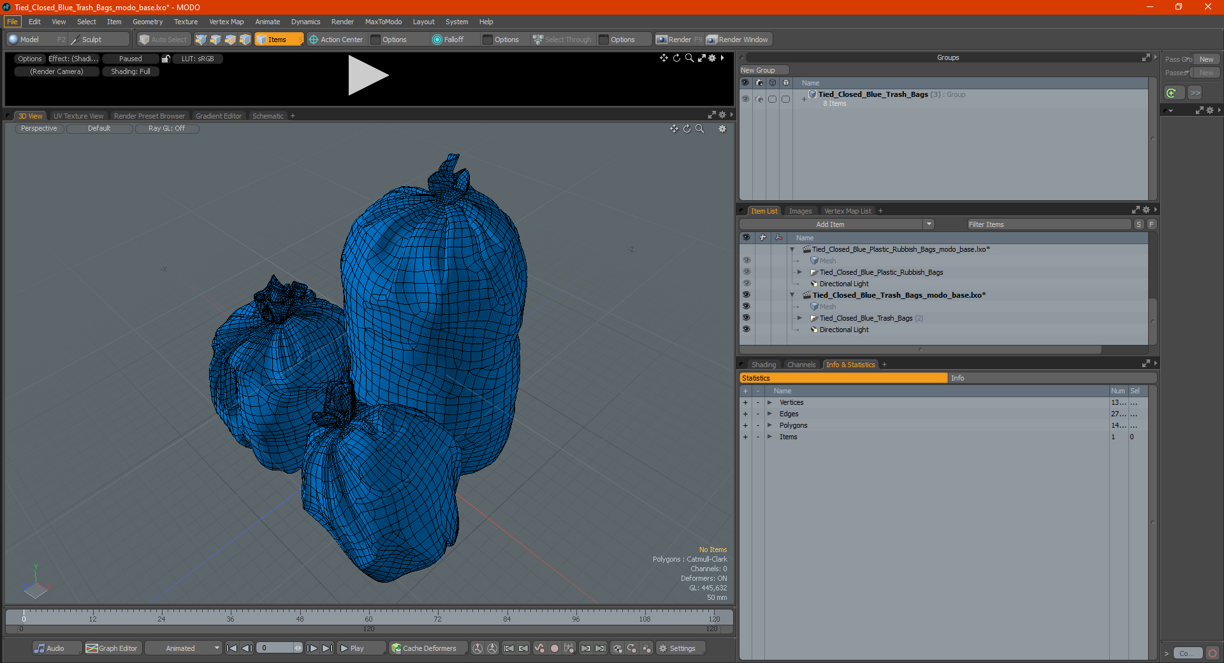Screen dimensions: 1224x663
Task: Open the Images tab
Action: 800,211
